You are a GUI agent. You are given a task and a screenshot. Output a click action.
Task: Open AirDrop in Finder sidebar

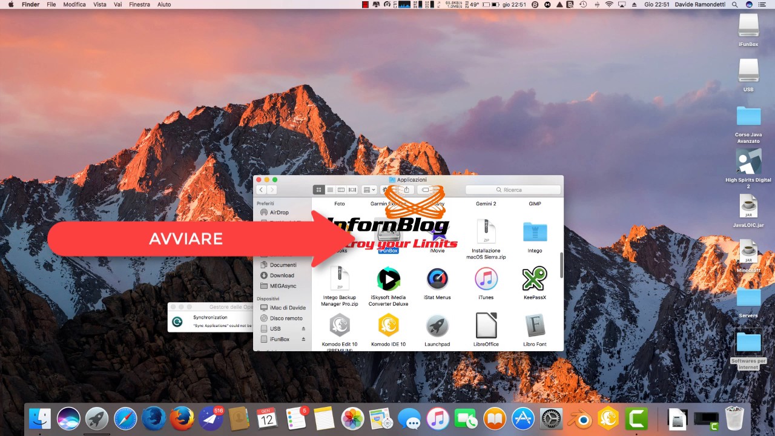pyautogui.click(x=280, y=213)
